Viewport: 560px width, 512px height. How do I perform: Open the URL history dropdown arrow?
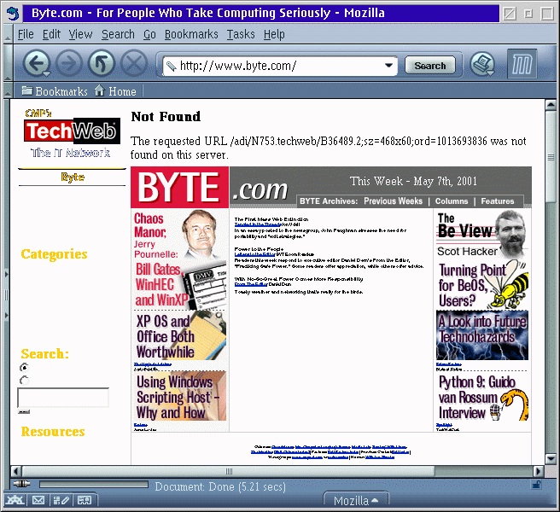tap(388, 66)
